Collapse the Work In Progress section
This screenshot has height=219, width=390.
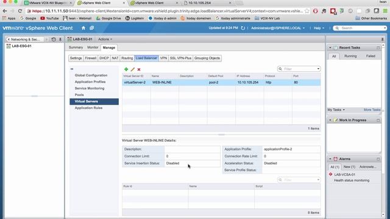point(330,120)
